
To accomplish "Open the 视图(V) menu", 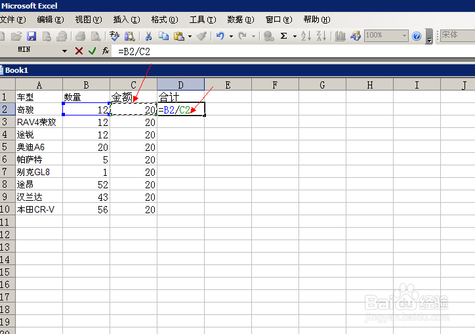I will [89, 20].
